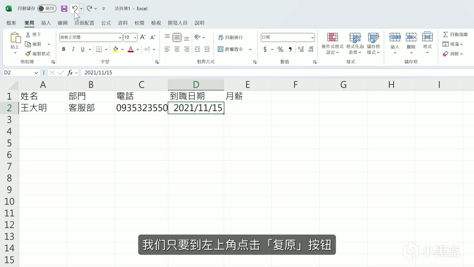Click the yellow fill color button

pyautogui.click(x=116, y=49)
